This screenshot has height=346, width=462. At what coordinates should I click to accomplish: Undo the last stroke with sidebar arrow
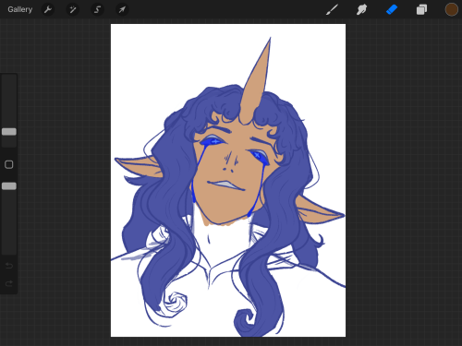(x=9, y=266)
